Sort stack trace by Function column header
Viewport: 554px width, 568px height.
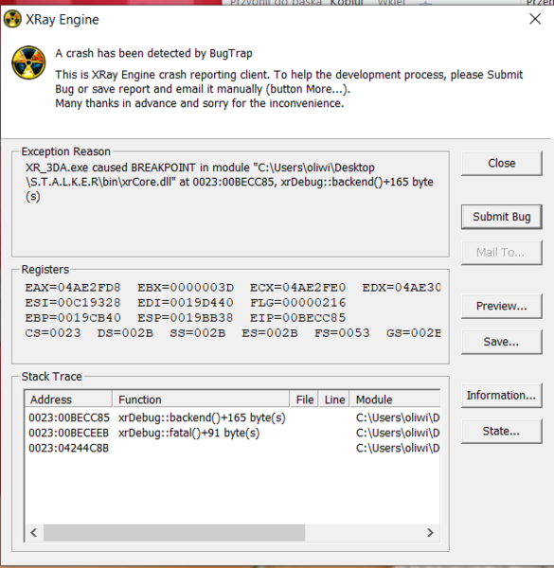pos(201,399)
